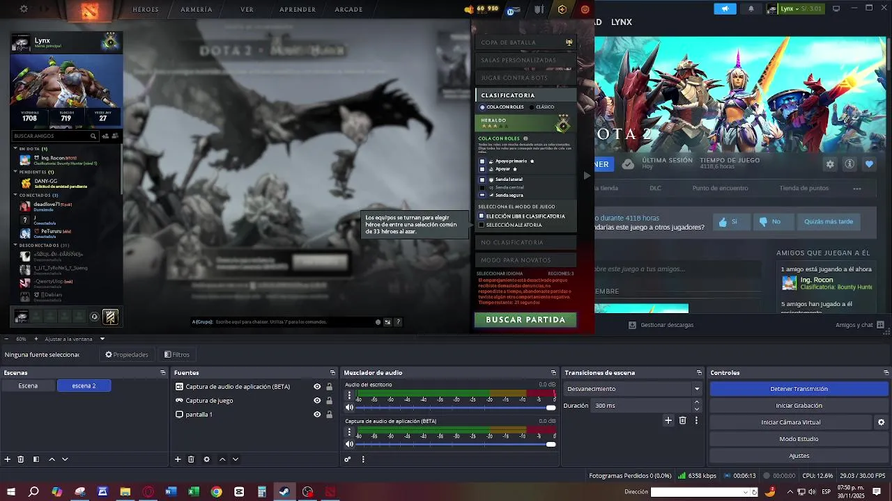Open Steam game settings gear icon
Image resolution: width=892 pixels, height=501 pixels.
pos(829,164)
